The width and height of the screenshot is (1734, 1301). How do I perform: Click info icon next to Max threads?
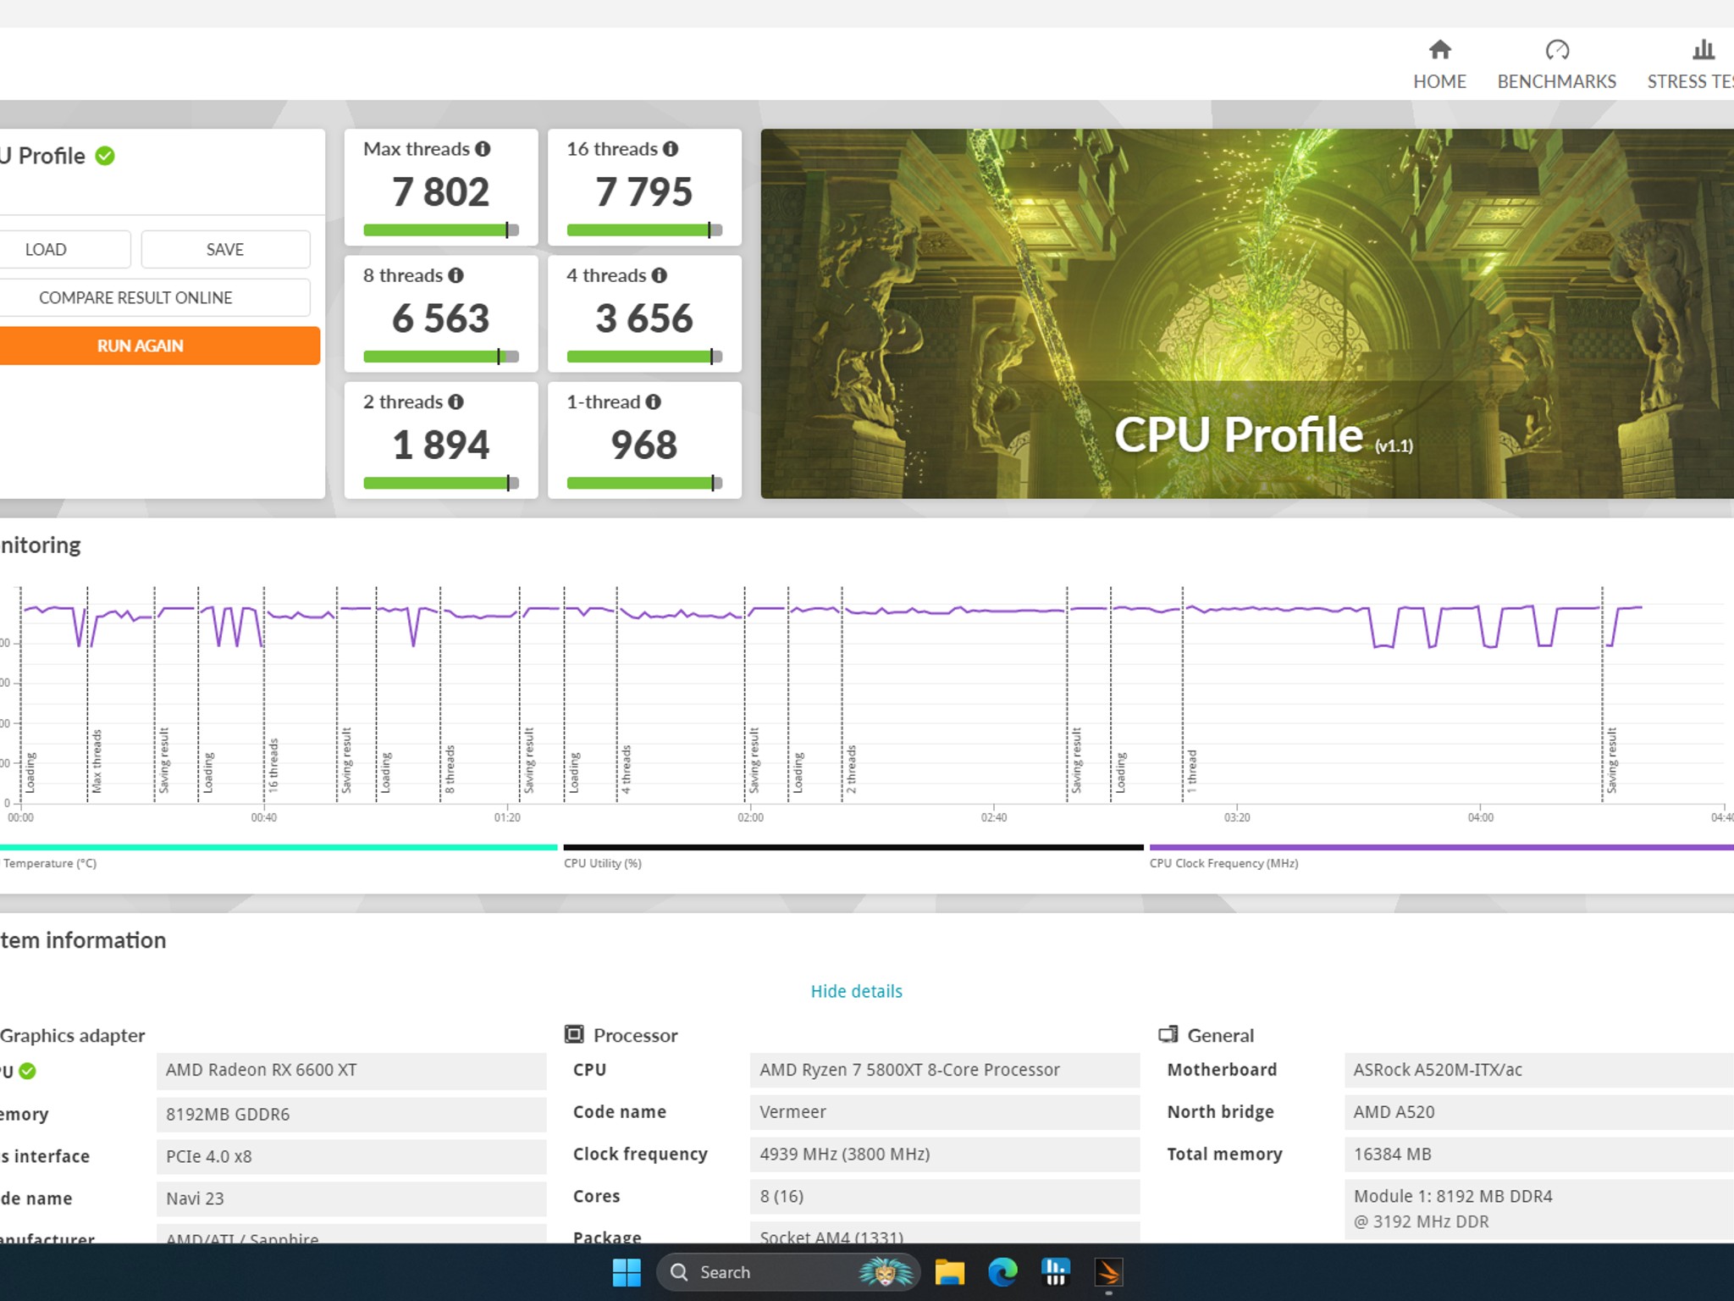483,149
